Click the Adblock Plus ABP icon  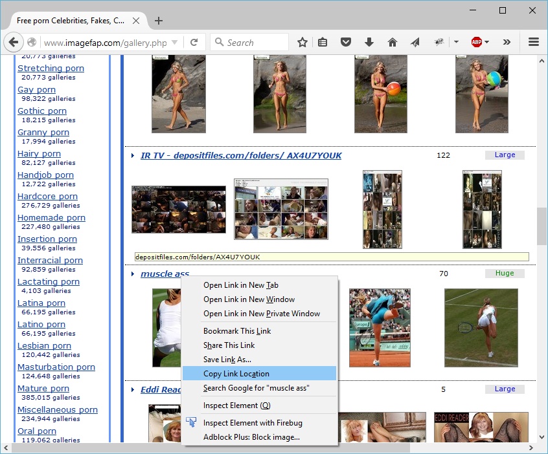476,43
